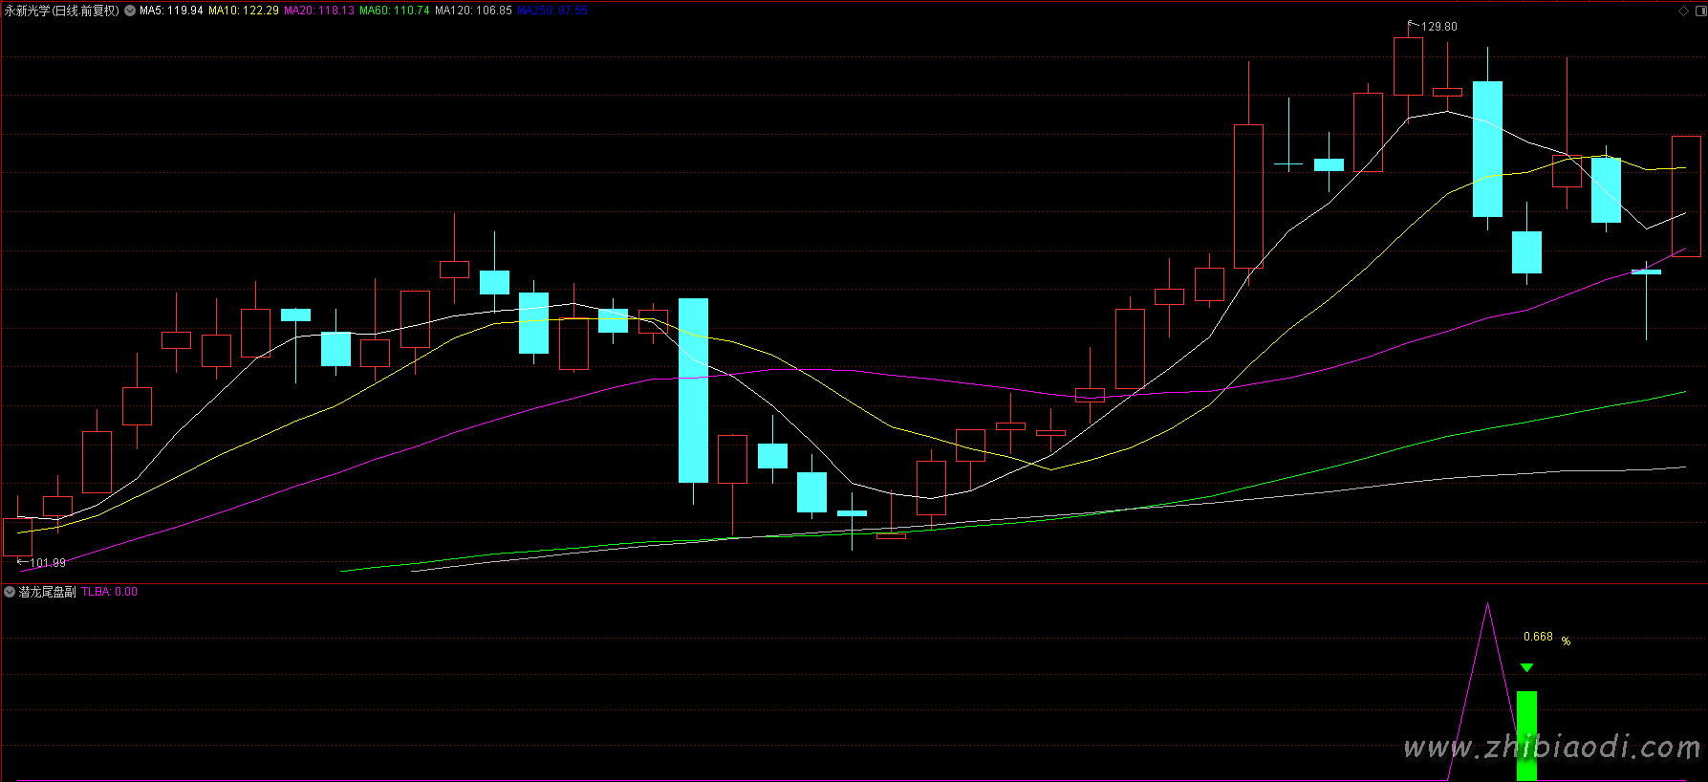The image size is (1708, 782).
Task: Select the last red candlestick on right
Action: [x=1686, y=196]
